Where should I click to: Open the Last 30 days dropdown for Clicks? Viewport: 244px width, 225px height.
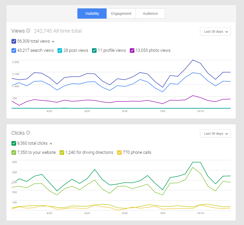[215, 133]
